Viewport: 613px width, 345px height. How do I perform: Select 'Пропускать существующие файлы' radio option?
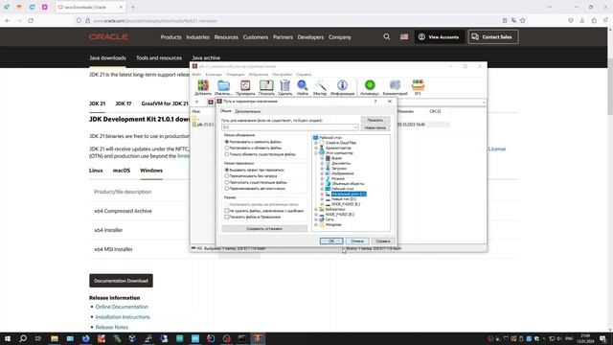click(x=227, y=182)
